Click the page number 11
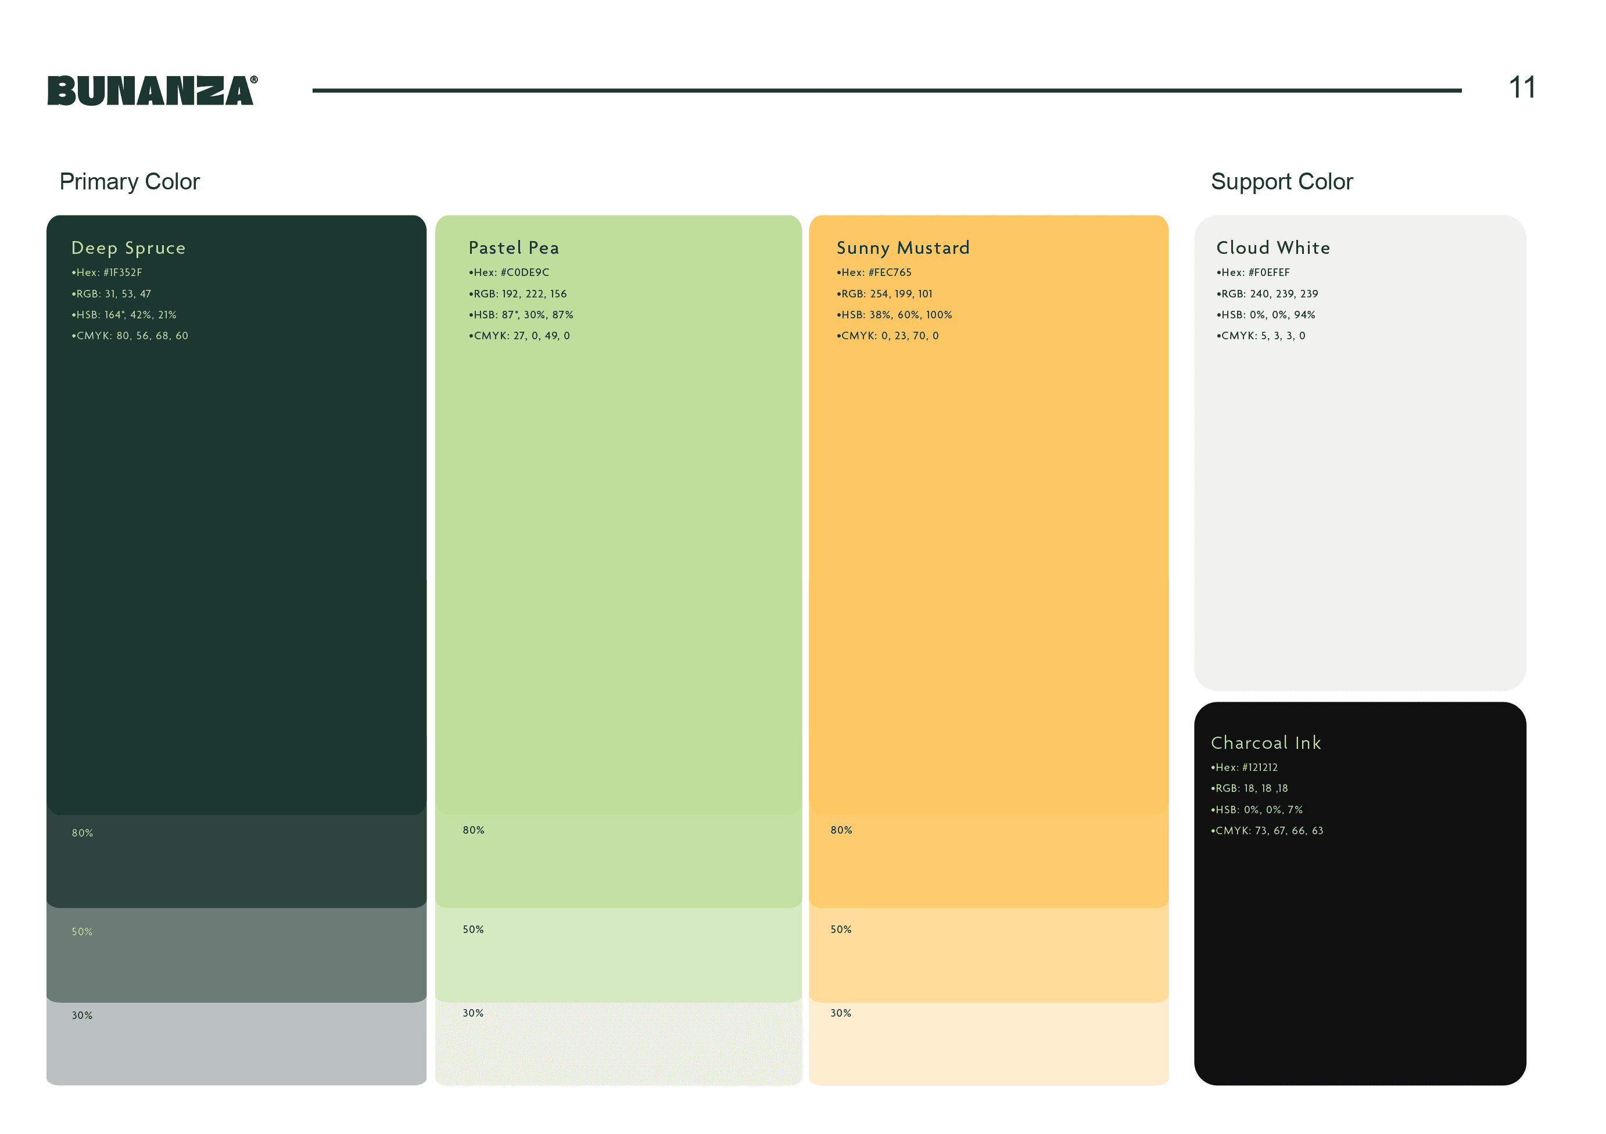This screenshot has height=1134, width=1606. [x=1521, y=88]
